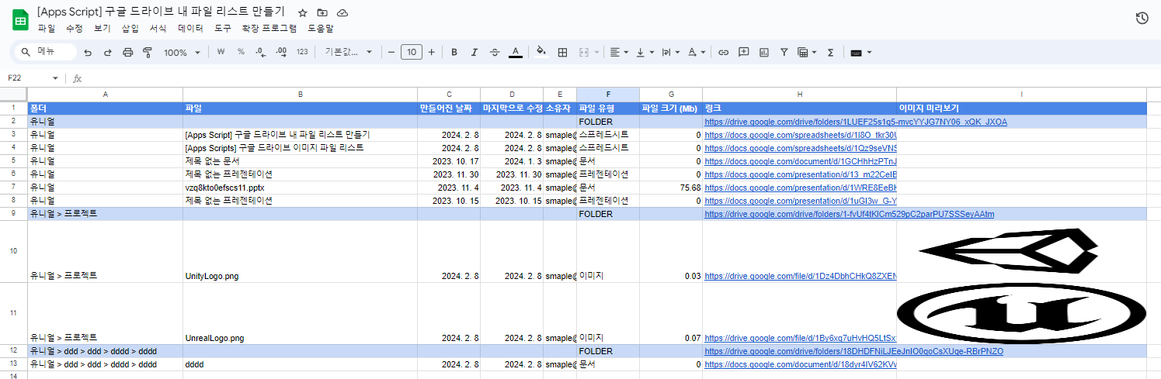Open UnrealLogo.png file link
The height and width of the screenshot is (379, 1161).
coord(800,338)
